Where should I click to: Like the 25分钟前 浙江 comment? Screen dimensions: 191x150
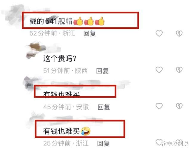(159, 142)
